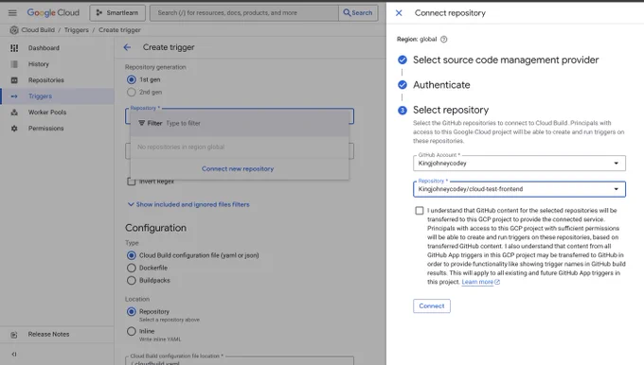Click Connect new repository link
The width and height of the screenshot is (644, 365).
tap(238, 168)
